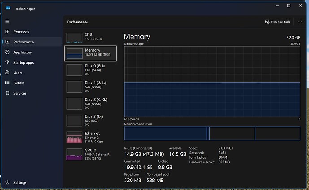Click the 2 of 4 slots value

coord(222,153)
